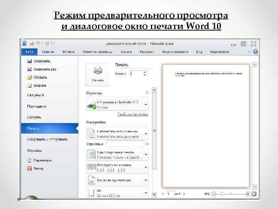Open the Справка section
This screenshot has width=278, height=209.
34,150
